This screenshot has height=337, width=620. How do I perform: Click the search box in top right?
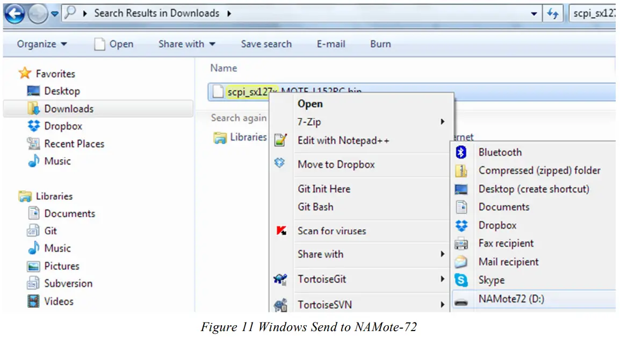click(593, 13)
